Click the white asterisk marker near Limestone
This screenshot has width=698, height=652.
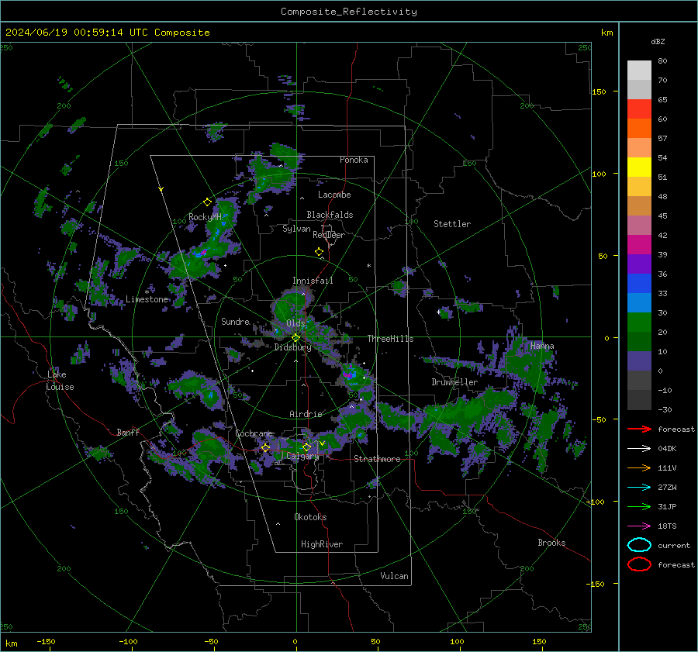coord(147,292)
